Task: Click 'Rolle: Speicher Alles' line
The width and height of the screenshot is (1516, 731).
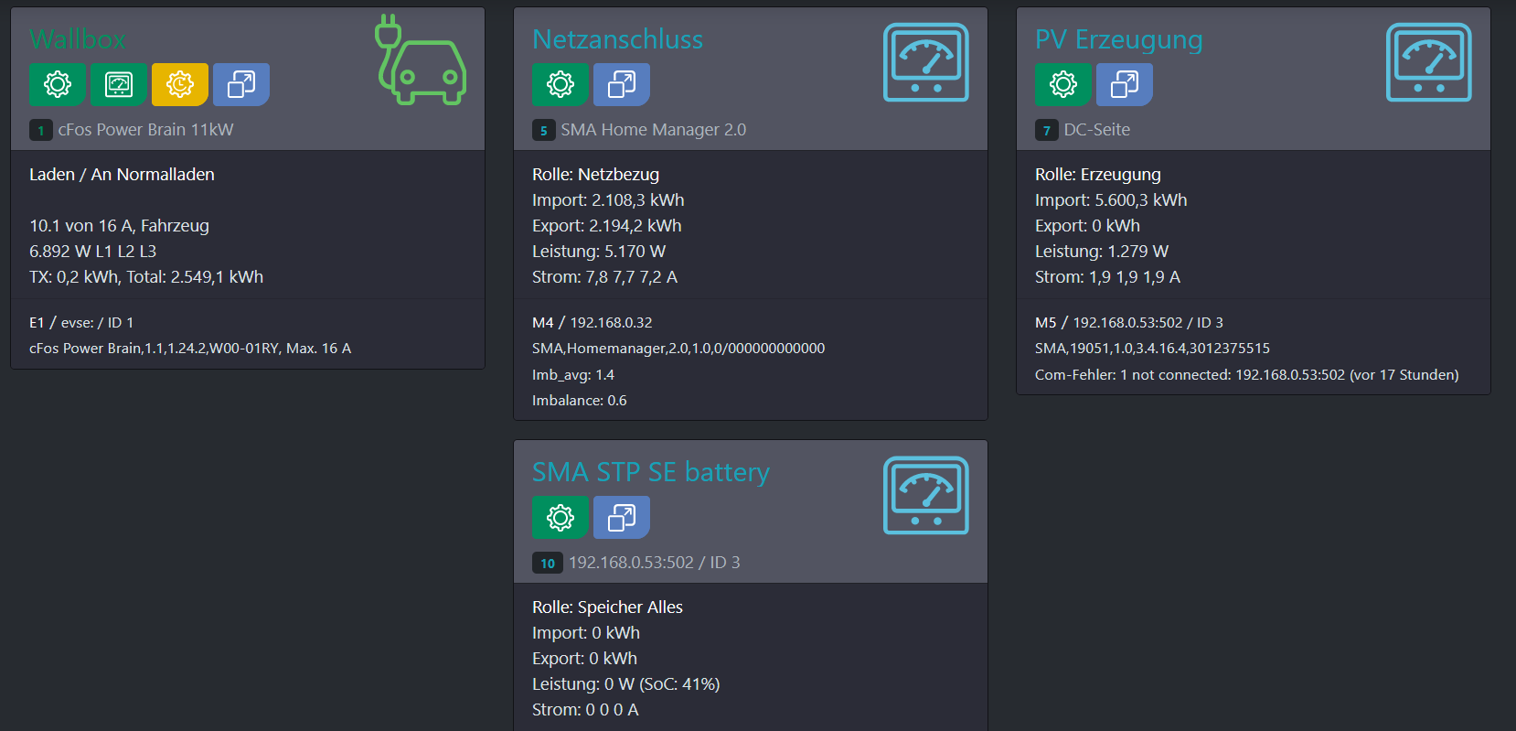Action: 607,607
